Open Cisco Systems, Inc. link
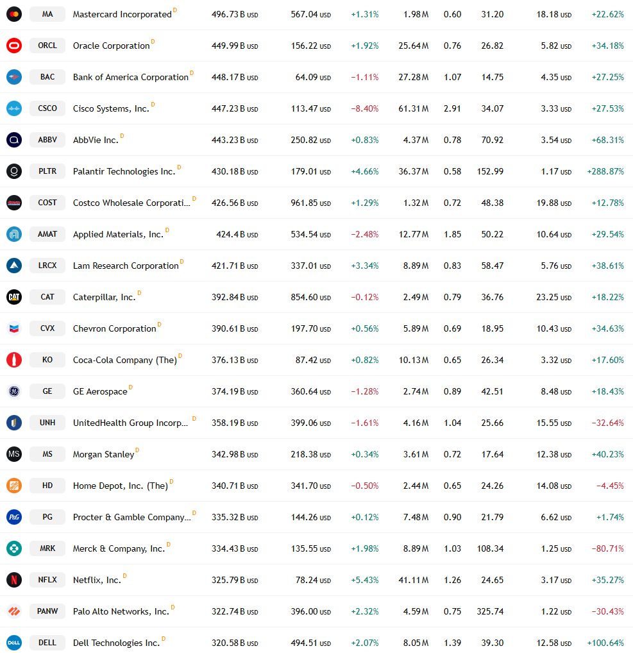This screenshot has height=653, width=633. click(111, 108)
